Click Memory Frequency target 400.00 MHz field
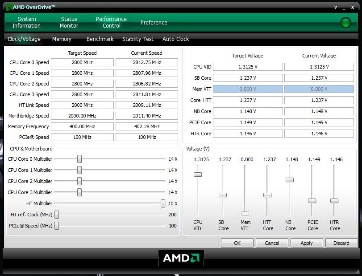This screenshot has height=276, width=362. tap(82, 126)
